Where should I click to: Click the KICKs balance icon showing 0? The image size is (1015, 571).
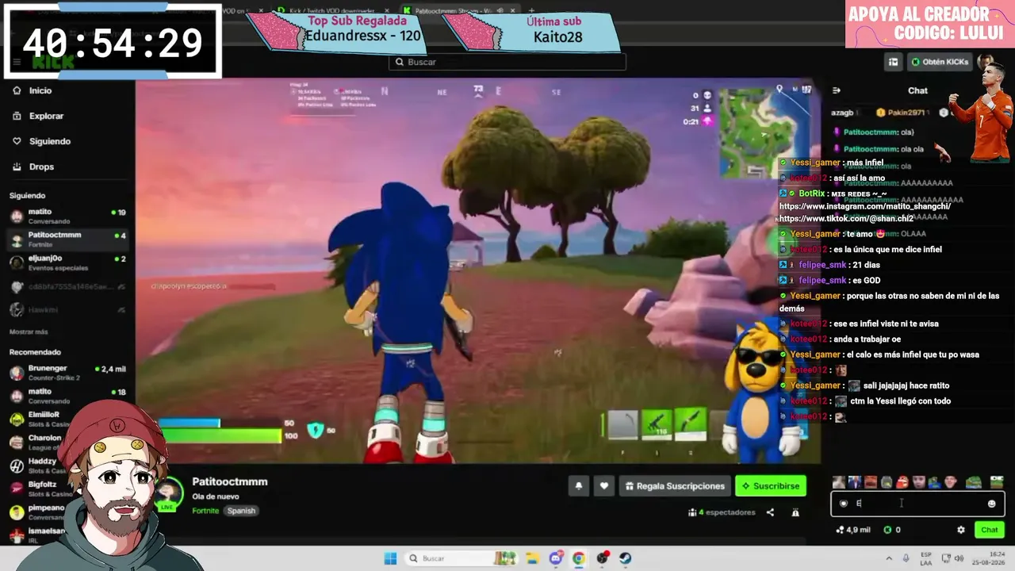point(892,530)
